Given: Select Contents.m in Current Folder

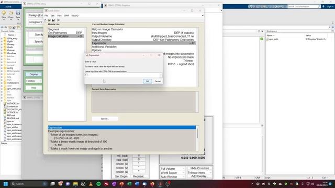Looking at the screenshot, I should 13,107.
